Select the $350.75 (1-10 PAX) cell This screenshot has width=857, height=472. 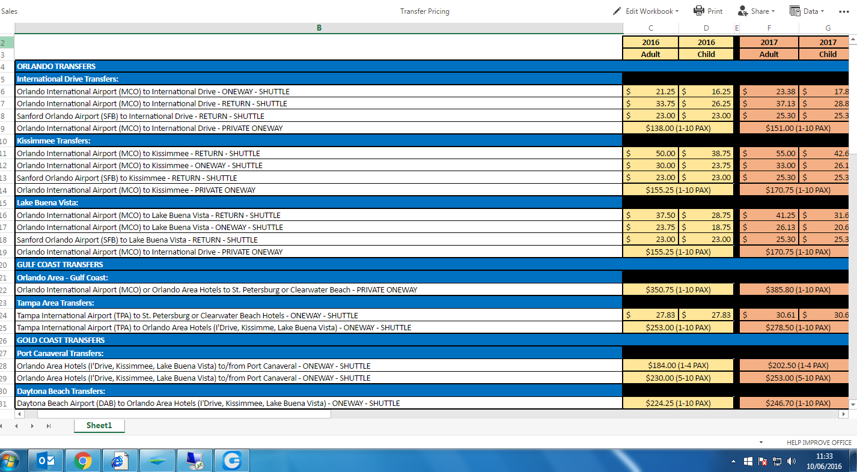tap(679, 290)
